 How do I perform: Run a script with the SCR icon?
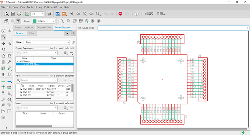[57, 14]
